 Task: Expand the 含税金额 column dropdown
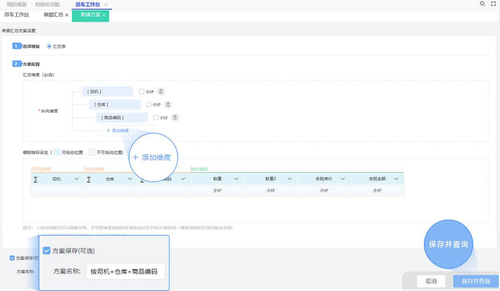click(396, 179)
